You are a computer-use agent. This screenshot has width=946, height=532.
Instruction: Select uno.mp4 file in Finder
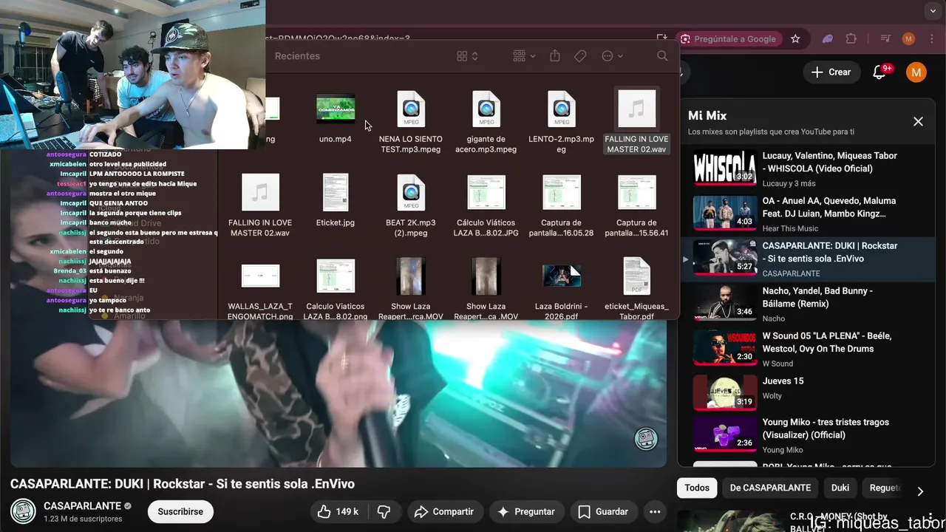pyautogui.click(x=336, y=118)
